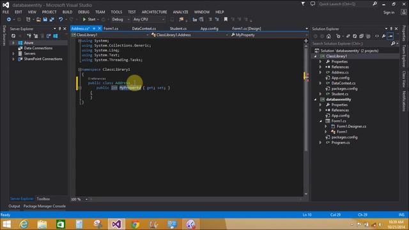Open the notifications flag icon in title bar
This screenshot has height=230, width=409.
tap(303, 4)
